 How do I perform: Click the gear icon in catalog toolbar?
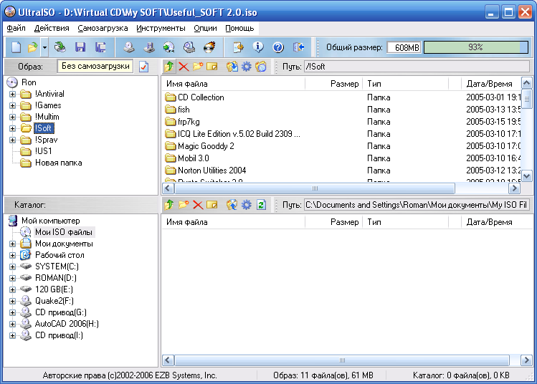[246, 205]
